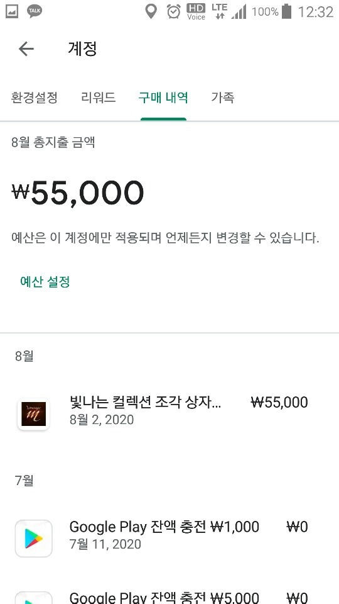The height and width of the screenshot is (604, 339).
Task: Select the 구매 내역 tab
Action: click(x=163, y=98)
